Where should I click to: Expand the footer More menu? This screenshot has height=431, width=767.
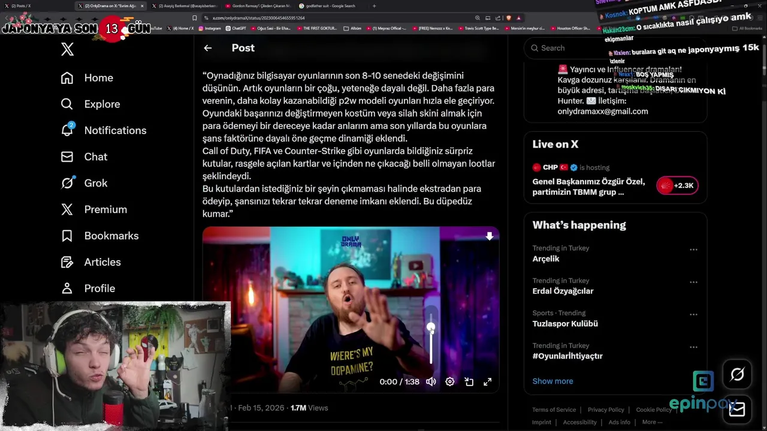[x=652, y=422]
